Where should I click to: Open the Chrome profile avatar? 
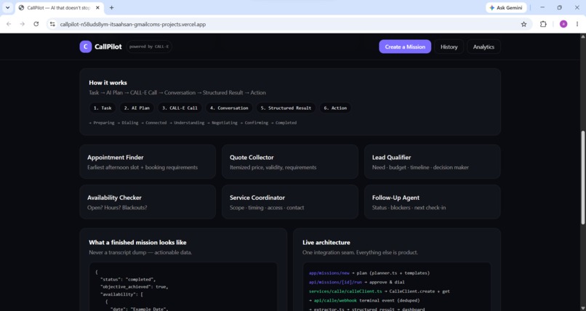[563, 24]
